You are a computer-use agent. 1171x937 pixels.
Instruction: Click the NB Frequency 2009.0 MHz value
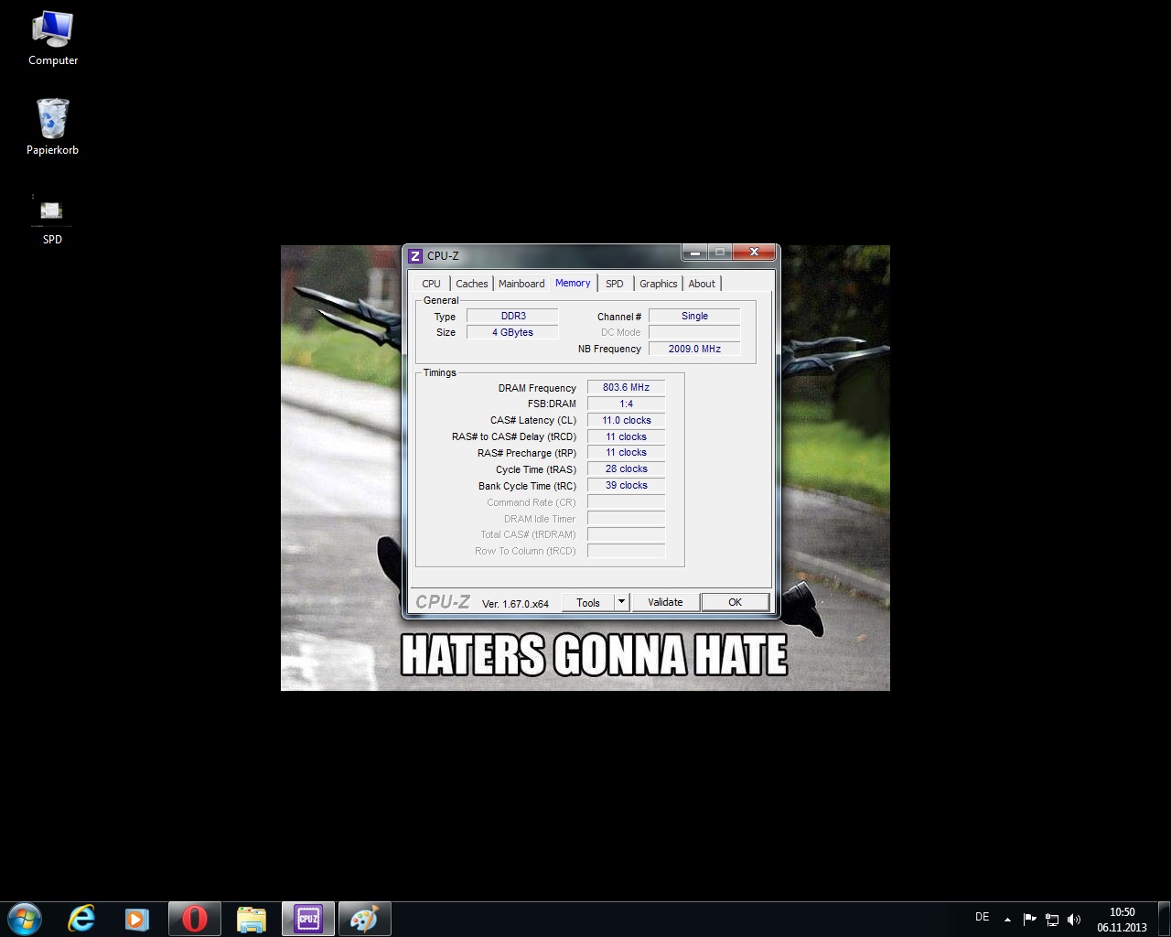pyautogui.click(x=694, y=349)
